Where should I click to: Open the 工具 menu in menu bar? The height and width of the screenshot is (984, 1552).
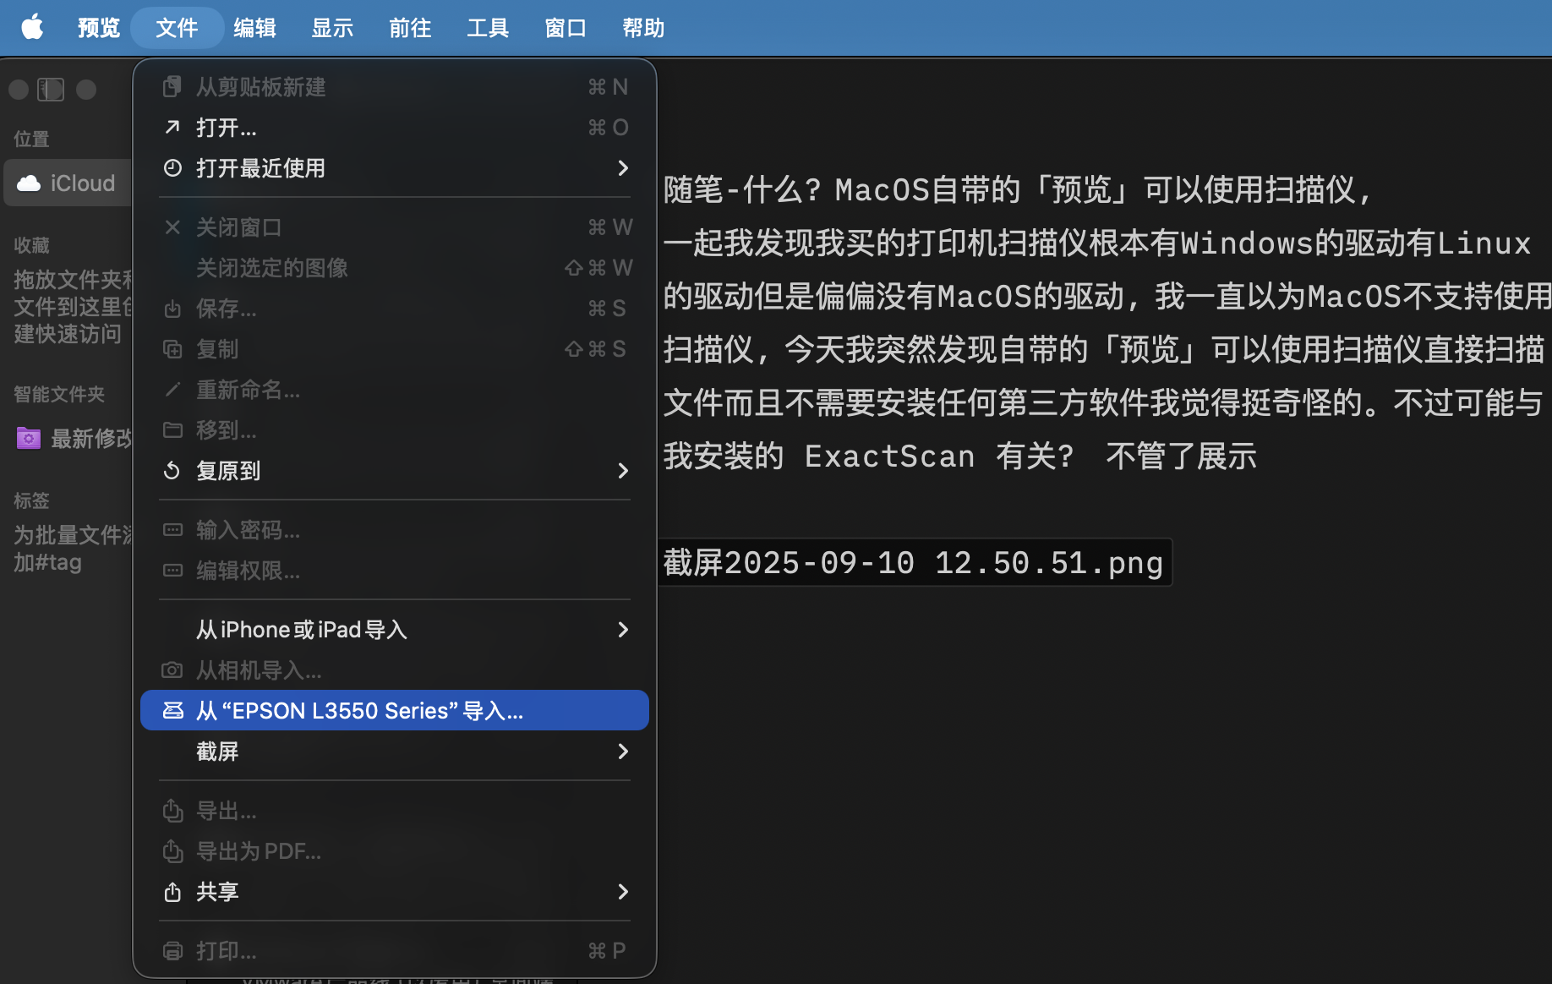tap(488, 28)
